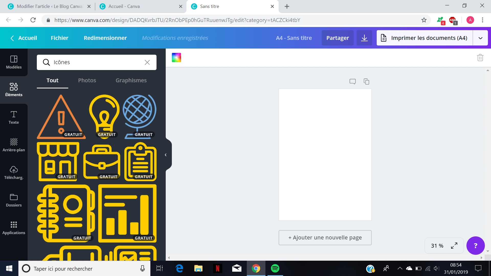This screenshot has width=491, height=276.
Task: Collapse the side panel with arrow handle
Action: tap(166, 155)
